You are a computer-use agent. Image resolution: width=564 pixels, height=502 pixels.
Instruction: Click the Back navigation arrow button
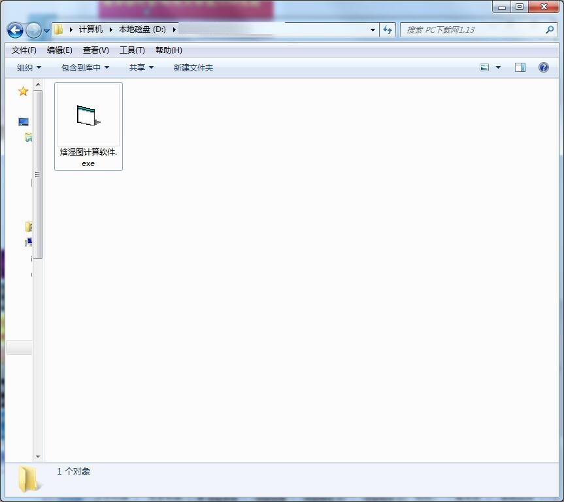click(15, 30)
